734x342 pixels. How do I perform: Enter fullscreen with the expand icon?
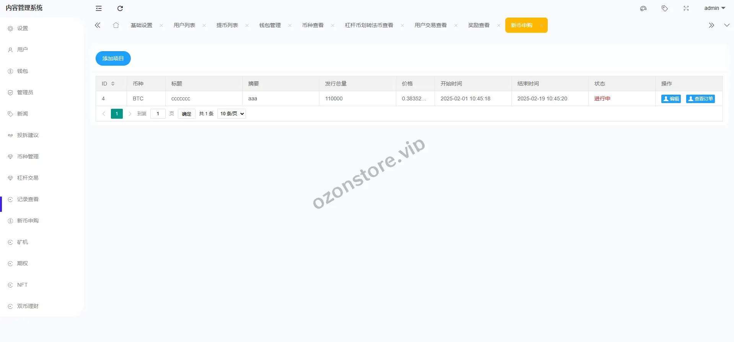tap(686, 8)
